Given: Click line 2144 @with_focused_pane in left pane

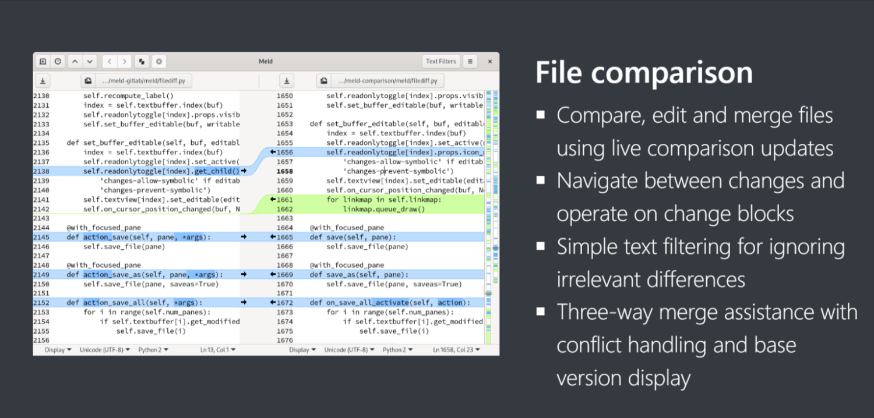Looking at the screenshot, I should (104, 228).
